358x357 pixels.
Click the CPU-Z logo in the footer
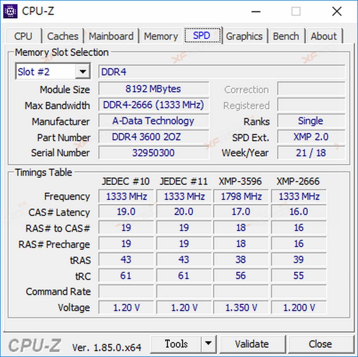35,345
